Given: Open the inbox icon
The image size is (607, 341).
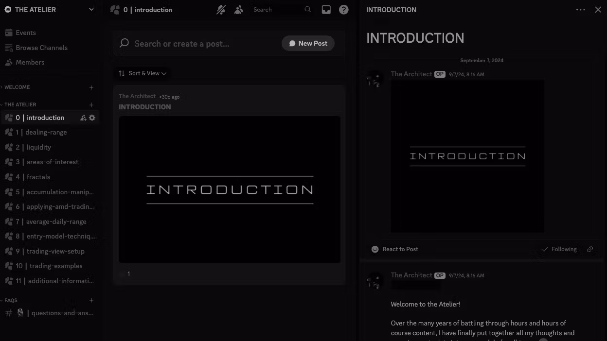Looking at the screenshot, I should pos(326,10).
